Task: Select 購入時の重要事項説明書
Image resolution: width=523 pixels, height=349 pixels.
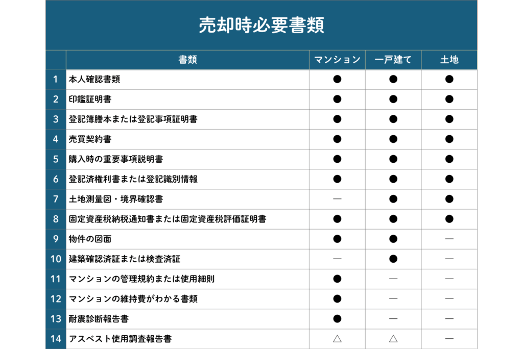Action: [116, 159]
